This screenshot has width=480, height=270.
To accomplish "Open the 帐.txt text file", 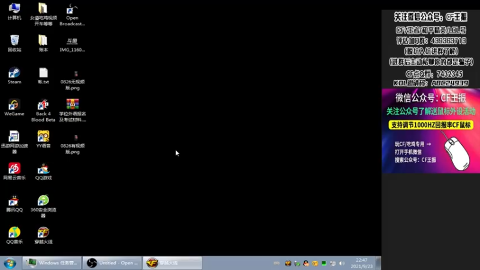I will coord(43,76).
